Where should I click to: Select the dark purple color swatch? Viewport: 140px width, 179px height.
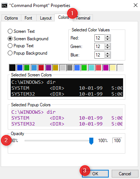coord(49,68)
